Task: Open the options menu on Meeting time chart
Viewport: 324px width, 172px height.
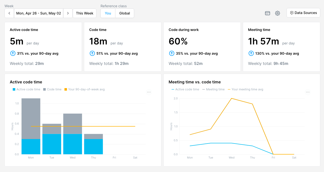Action: pyautogui.click(x=308, y=92)
